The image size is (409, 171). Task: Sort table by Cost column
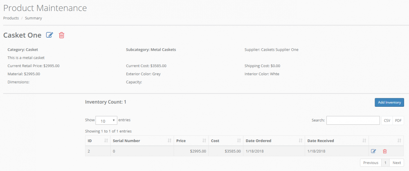click(x=225, y=141)
